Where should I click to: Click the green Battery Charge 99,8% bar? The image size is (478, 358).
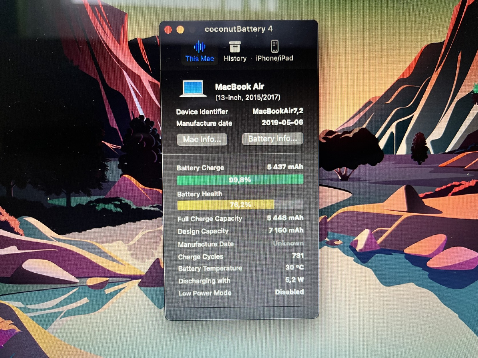[240, 180]
